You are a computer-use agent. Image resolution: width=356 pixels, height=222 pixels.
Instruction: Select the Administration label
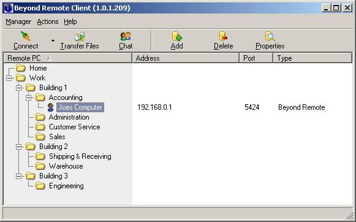[69, 117]
